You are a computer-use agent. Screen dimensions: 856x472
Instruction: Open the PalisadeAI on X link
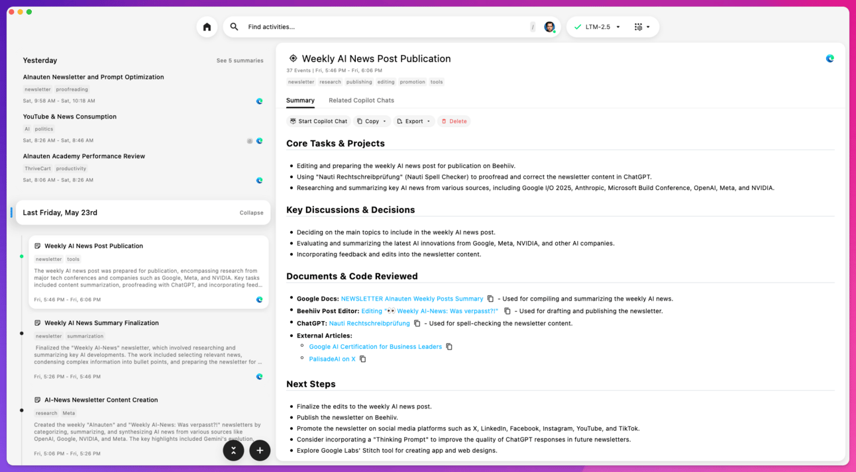point(332,359)
